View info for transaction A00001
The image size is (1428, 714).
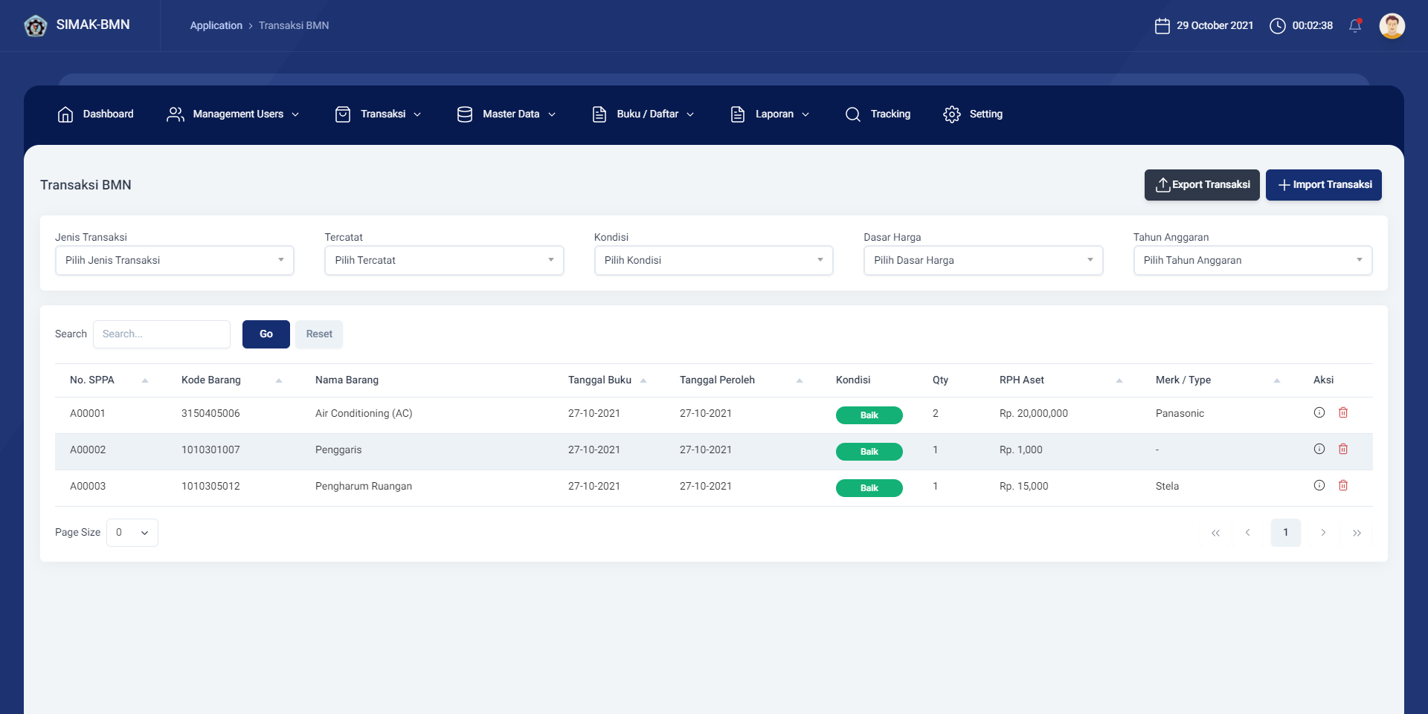(1319, 413)
